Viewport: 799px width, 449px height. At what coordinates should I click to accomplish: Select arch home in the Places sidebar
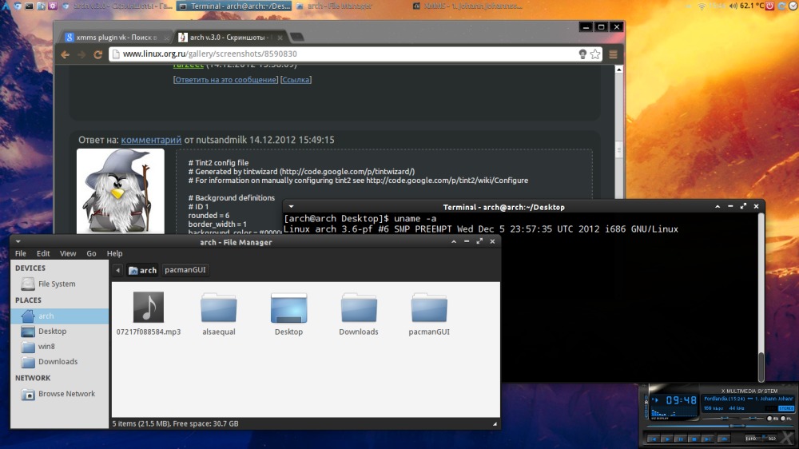(60, 316)
